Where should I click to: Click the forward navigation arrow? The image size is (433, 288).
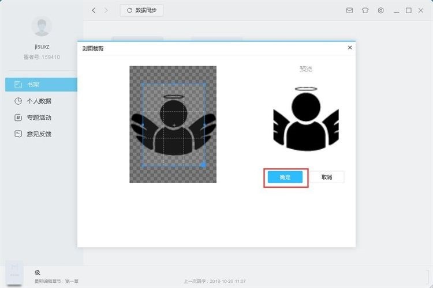[x=106, y=10]
